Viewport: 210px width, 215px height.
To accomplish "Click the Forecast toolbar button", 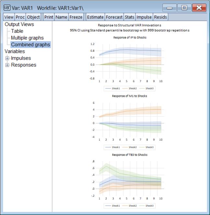I will pos(114,17).
